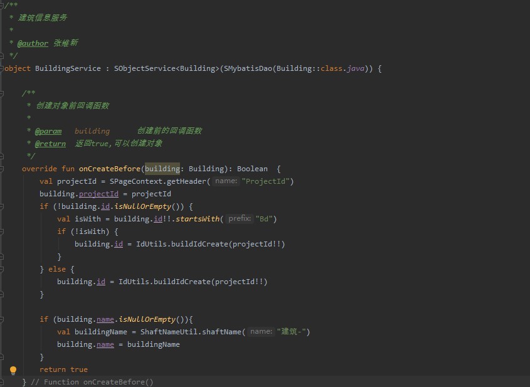The image size is (530, 387).
Task: Click the onCreateBefore function name
Action: tap(110, 169)
